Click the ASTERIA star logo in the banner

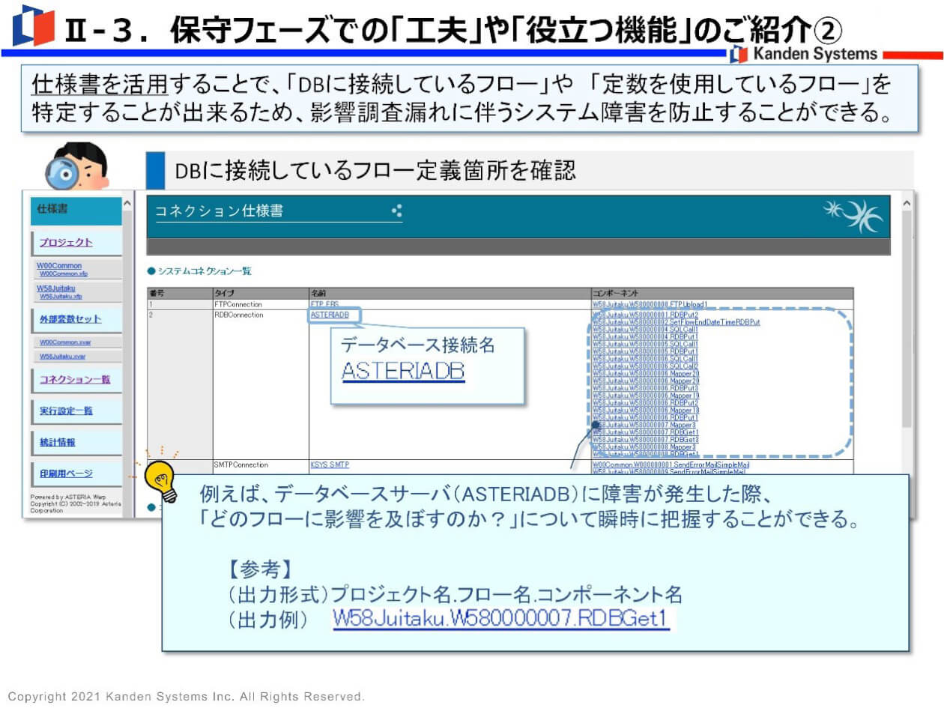[853, 216]
